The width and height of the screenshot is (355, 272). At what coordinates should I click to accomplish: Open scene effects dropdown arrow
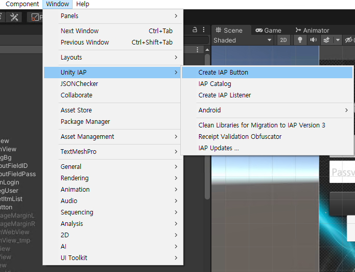338,40
